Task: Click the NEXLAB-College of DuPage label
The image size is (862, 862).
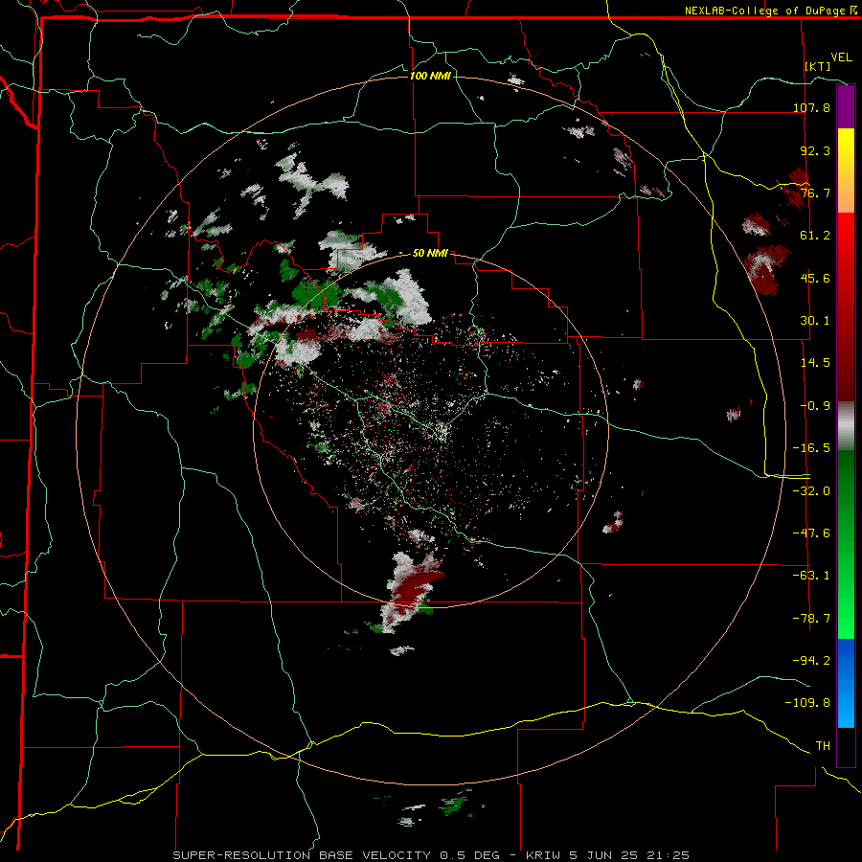Action: [764, 11]
